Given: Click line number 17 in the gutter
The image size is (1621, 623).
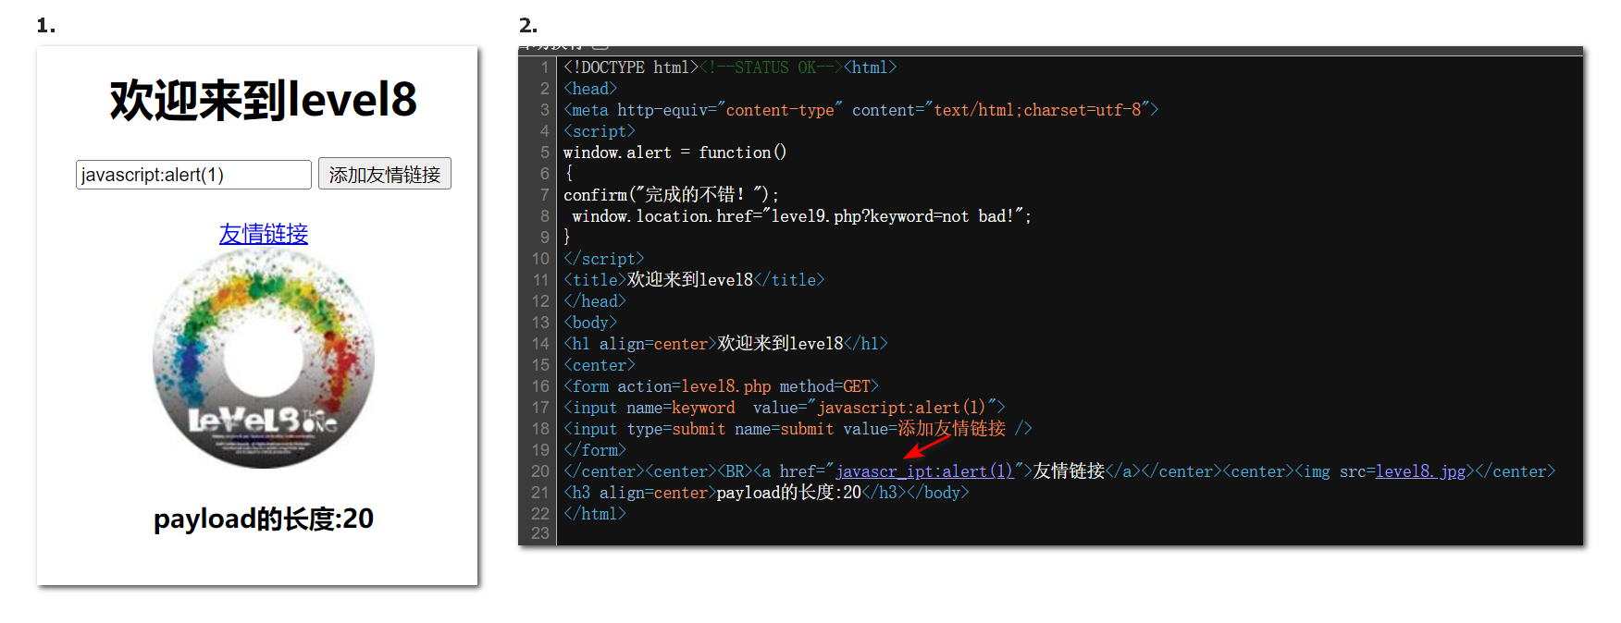Looking at the screenshot, I should pyautogui.click(x=540, y=408).
